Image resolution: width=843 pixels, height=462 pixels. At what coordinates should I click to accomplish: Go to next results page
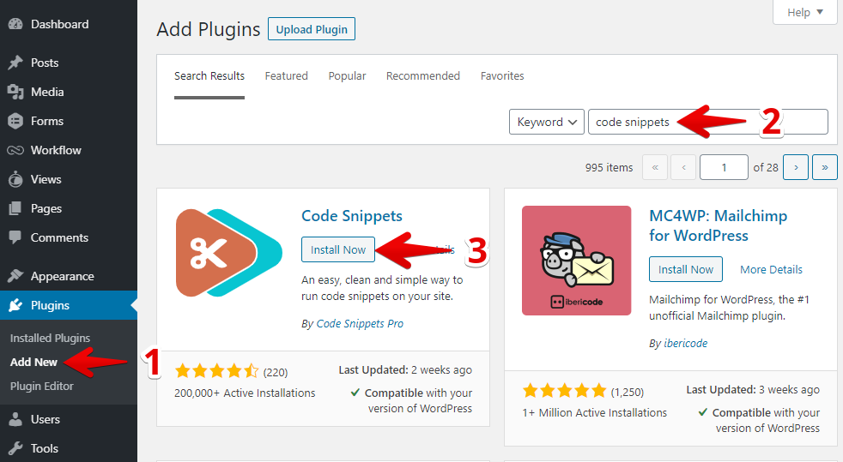[796, 167]
